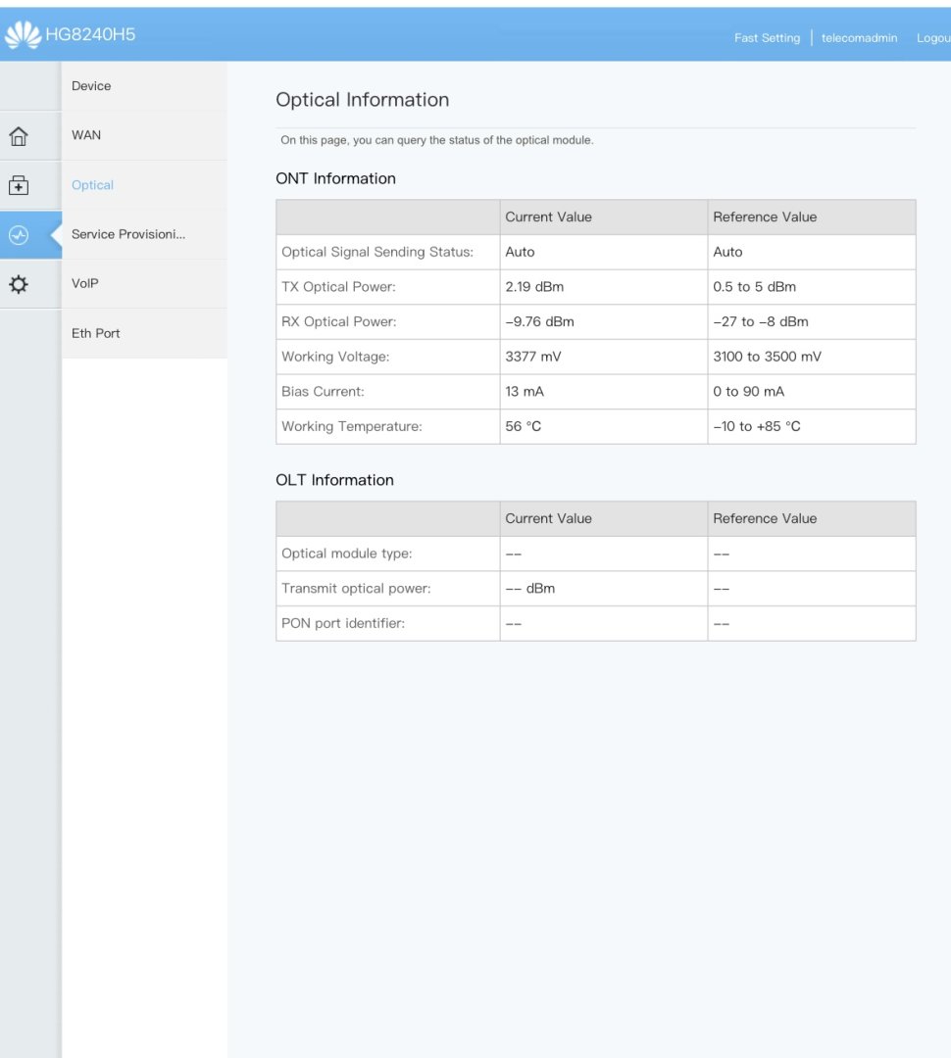Image resolution: width=951 pixels, height=1058 pixels.
Task: Click RX Optical Power value -9.76 dBm
Action: click(539, 322)
